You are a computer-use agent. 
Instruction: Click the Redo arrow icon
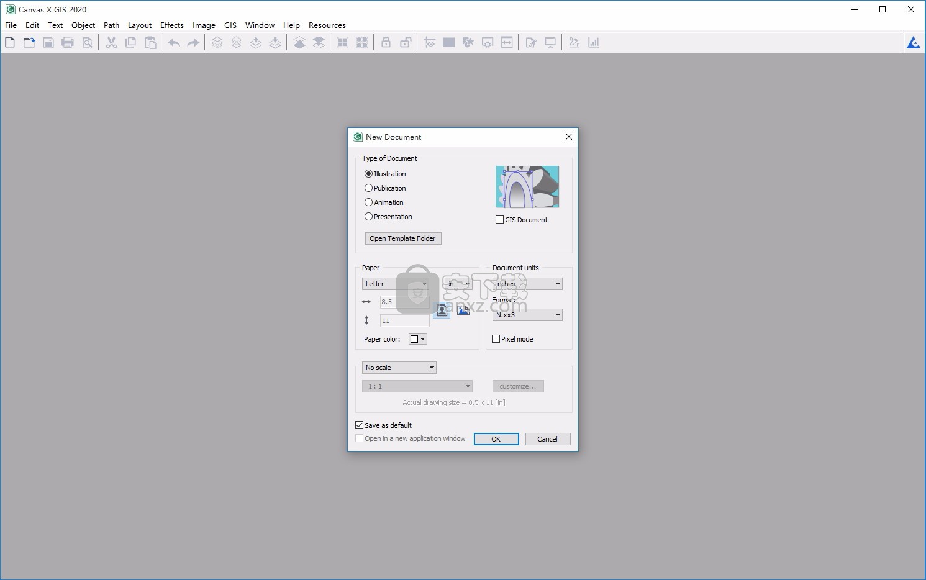tap(193, 42)
